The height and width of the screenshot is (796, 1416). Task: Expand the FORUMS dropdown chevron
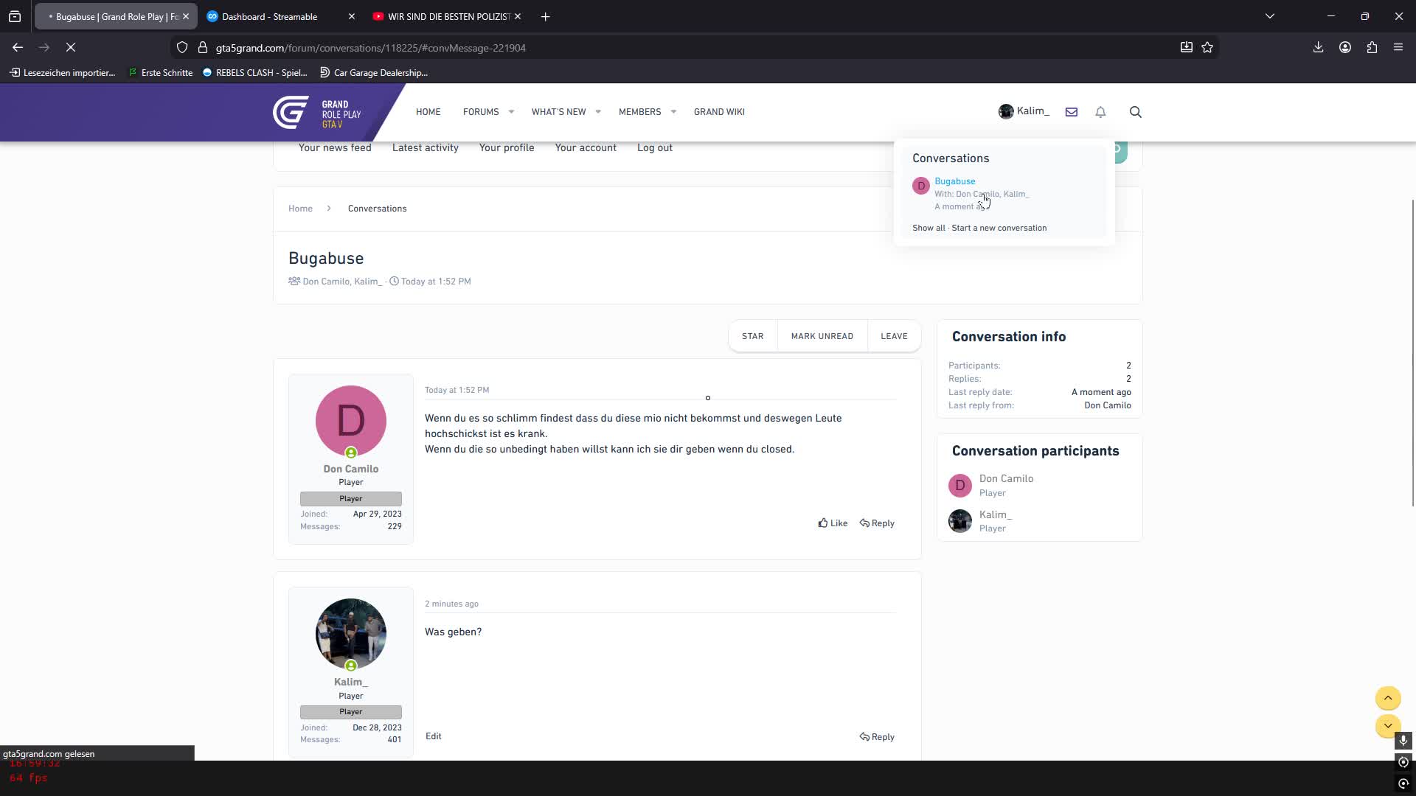click(510, 112)
